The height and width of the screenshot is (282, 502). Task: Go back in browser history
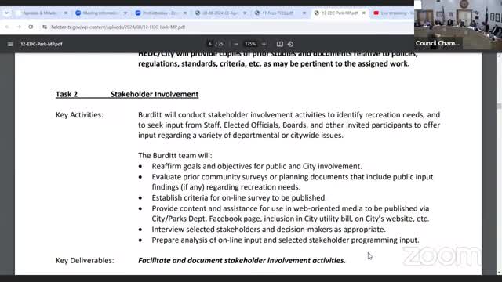7,27
